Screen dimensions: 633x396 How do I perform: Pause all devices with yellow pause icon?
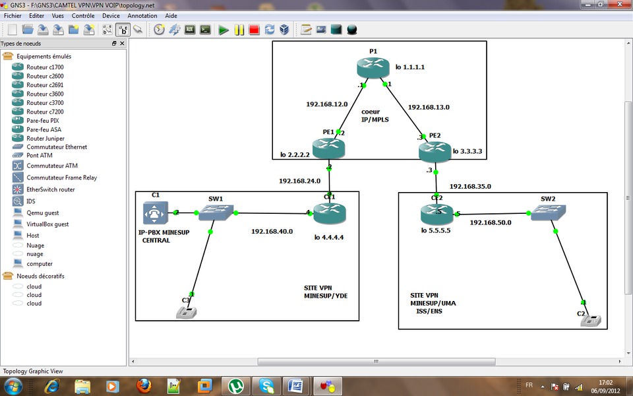tap(239, 30)
